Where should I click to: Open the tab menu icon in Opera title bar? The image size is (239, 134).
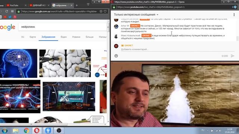88,4
